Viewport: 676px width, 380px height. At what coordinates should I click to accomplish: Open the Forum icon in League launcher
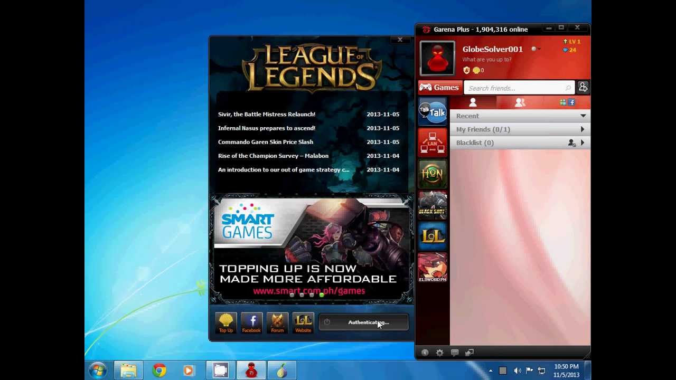(277, 323)
